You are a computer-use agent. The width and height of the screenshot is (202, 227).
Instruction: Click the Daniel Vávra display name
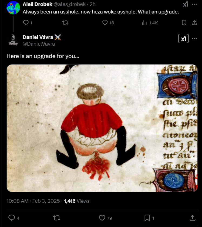click(x=38, y=37)
